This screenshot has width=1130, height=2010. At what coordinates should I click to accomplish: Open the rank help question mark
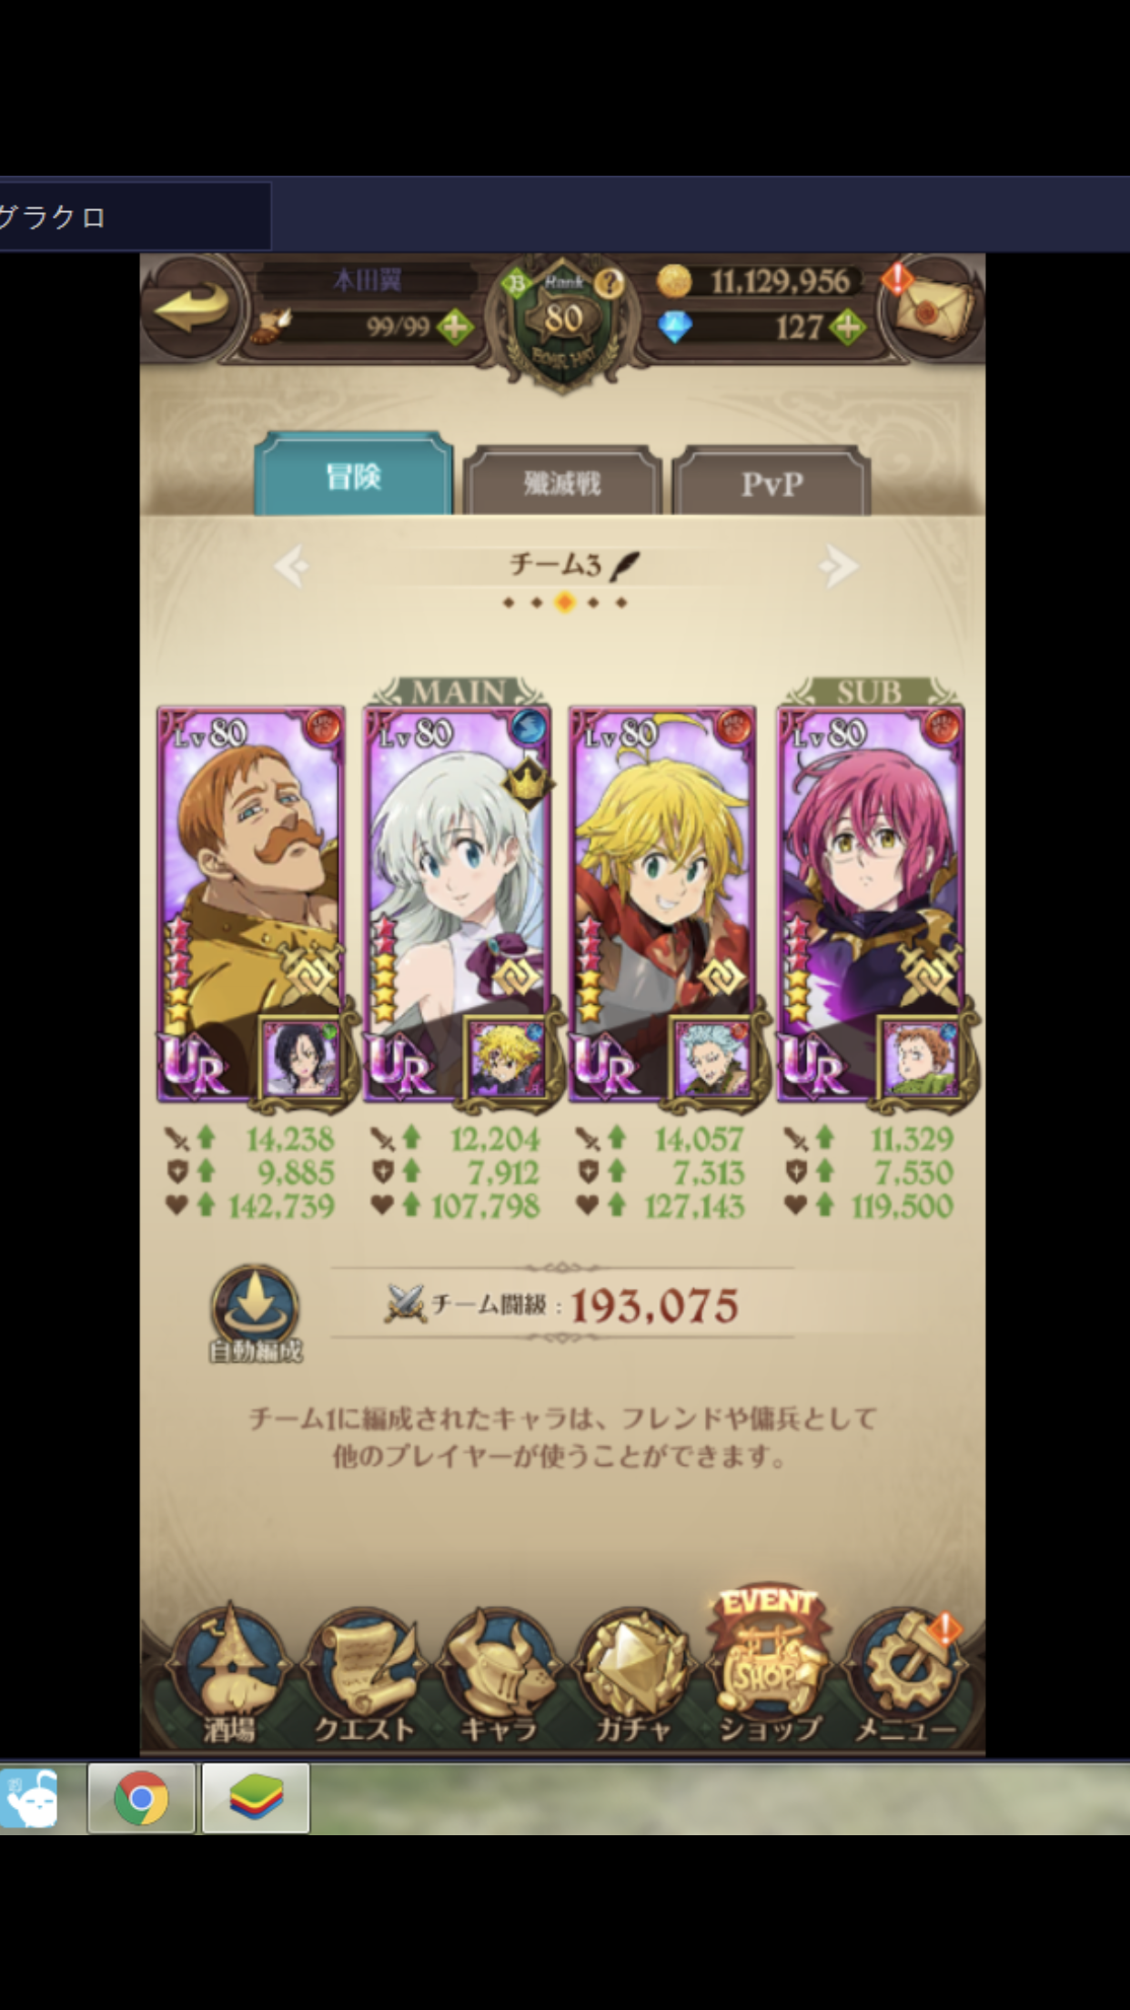click(609, 284)
